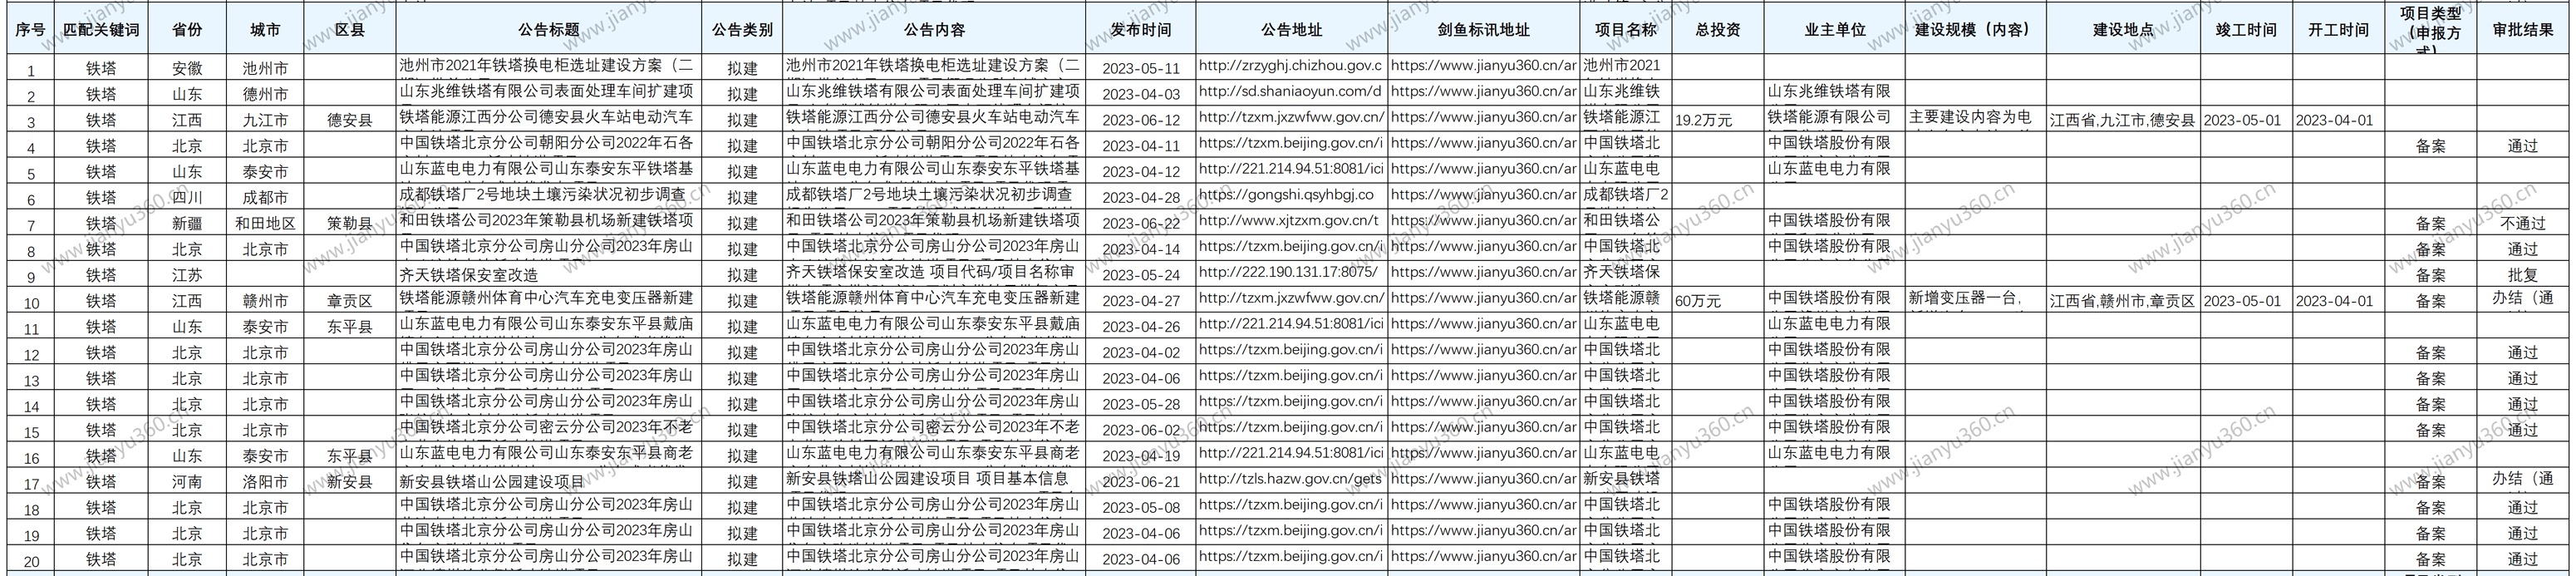Click the publish date 2023-04-28
This screenshot has width=2576, height=576.
click(x=1141, y=198)
